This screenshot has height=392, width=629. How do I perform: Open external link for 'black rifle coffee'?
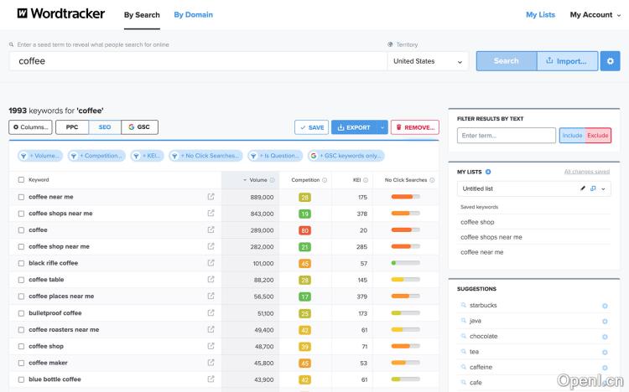pyautogui.click(x=211, y=263)
